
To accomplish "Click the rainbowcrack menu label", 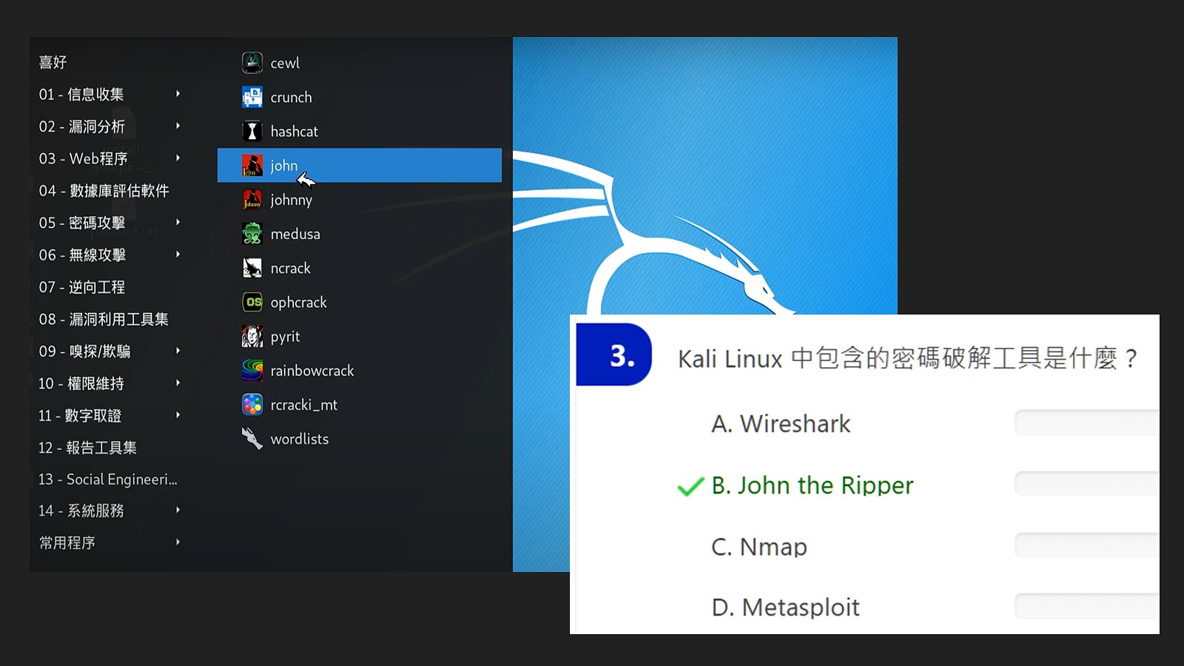I will pos(312,371).
